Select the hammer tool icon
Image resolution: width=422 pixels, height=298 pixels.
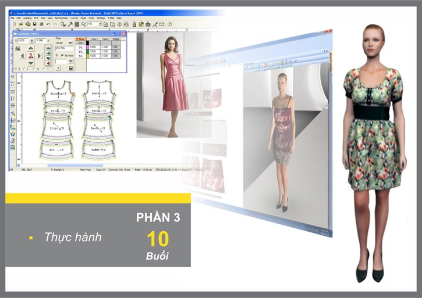70,24
